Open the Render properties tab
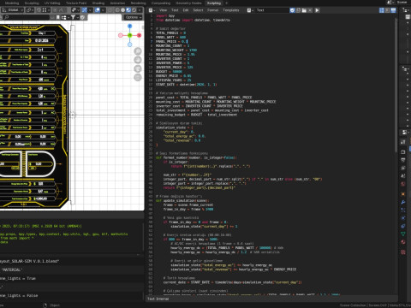The image size is (411, 308). click(x=403, y=151)
